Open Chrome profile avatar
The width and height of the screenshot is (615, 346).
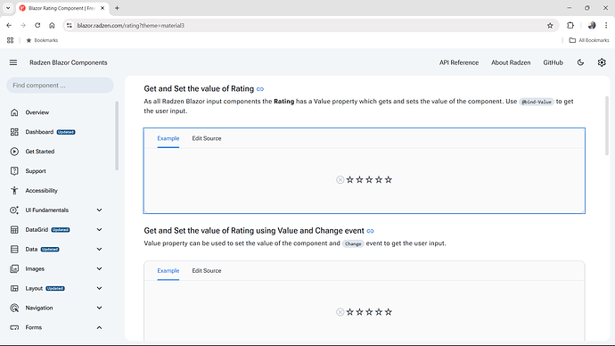pos(592,26)
